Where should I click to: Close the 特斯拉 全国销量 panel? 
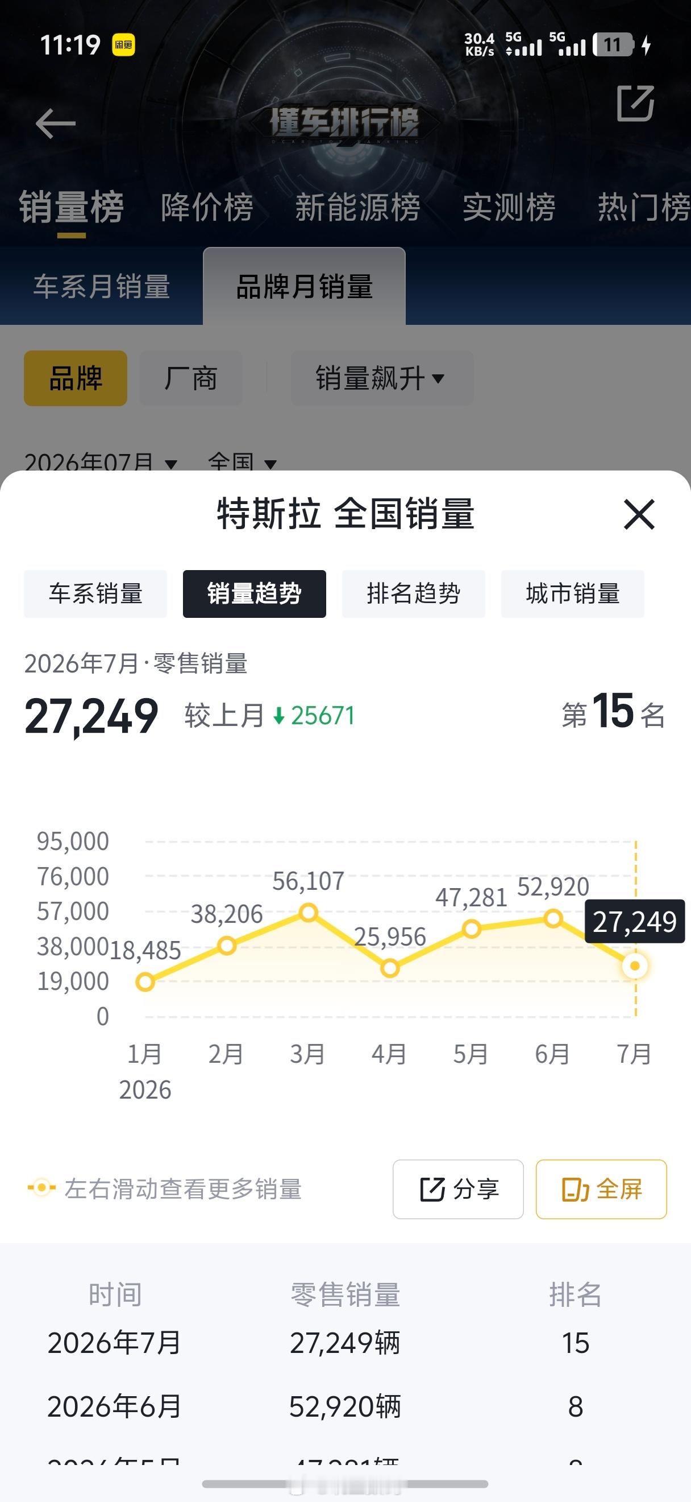point(639,514)
